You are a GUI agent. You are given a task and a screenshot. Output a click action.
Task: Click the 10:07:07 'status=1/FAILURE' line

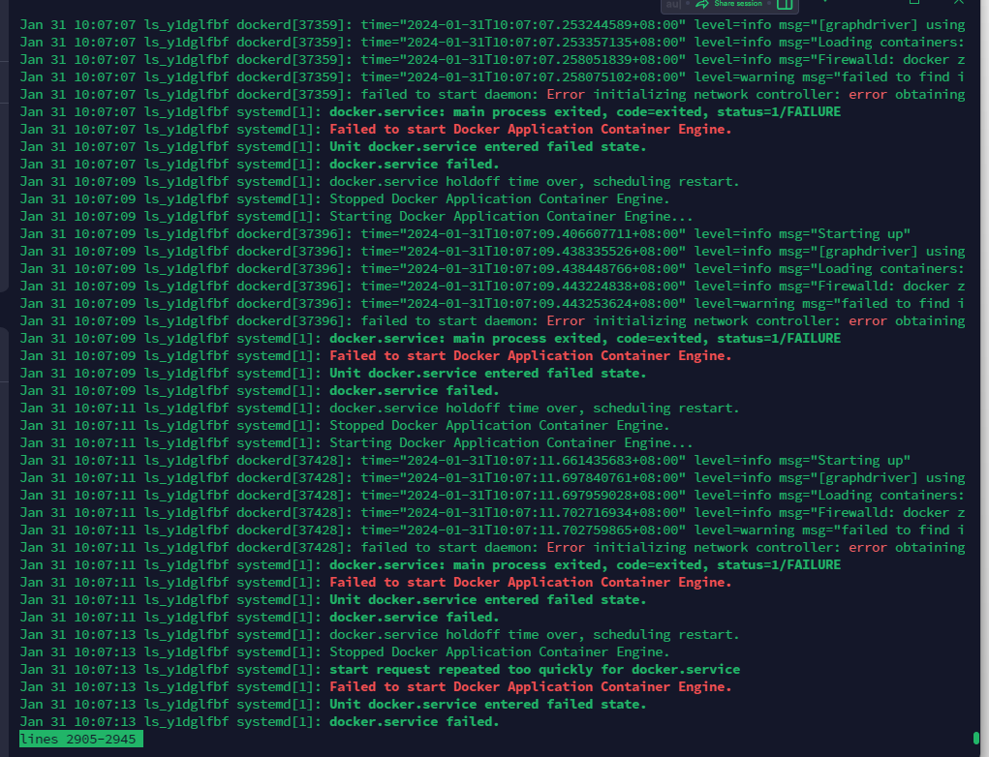tap(430, 111)
